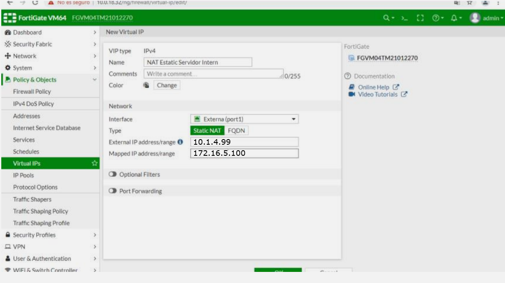Expand the VPN menu
The width and height of the screenshot is (505, 283).
pos(50,247)
